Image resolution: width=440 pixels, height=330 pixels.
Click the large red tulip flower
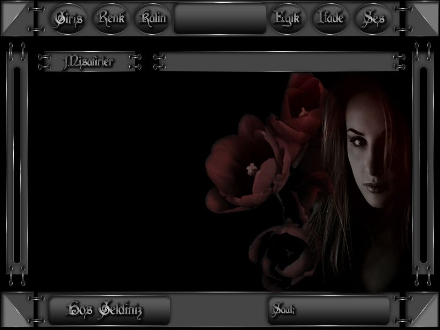242,165
